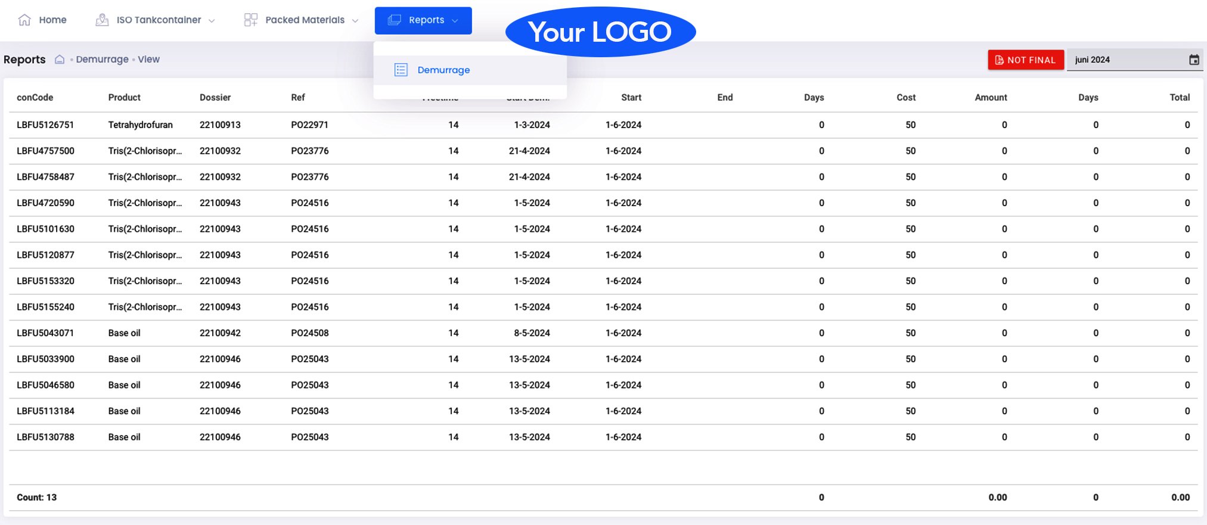Click the Reports page title
The image size is (1207, 525).
point(24,59)
